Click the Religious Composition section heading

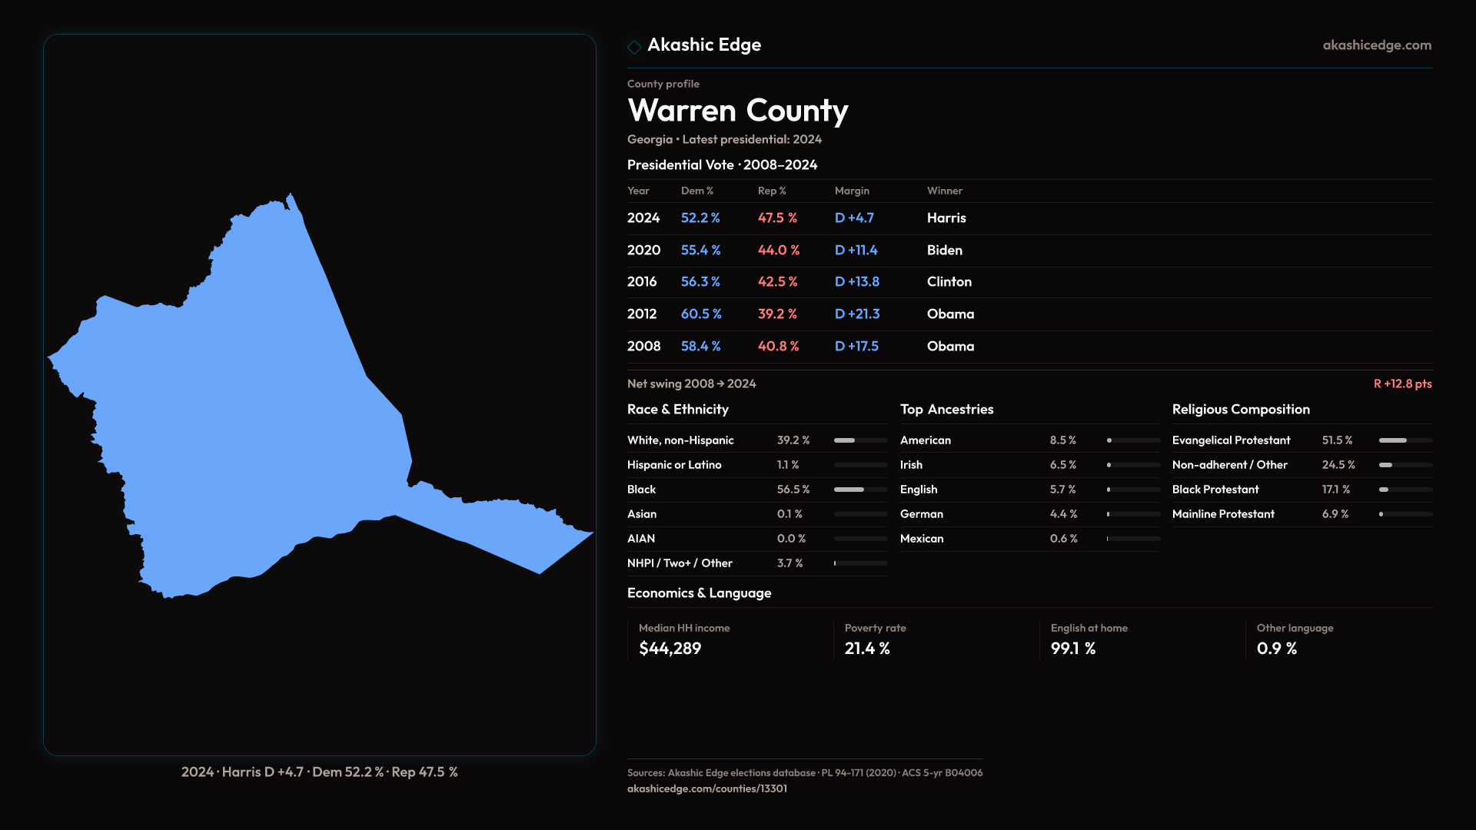[1240, 410]
